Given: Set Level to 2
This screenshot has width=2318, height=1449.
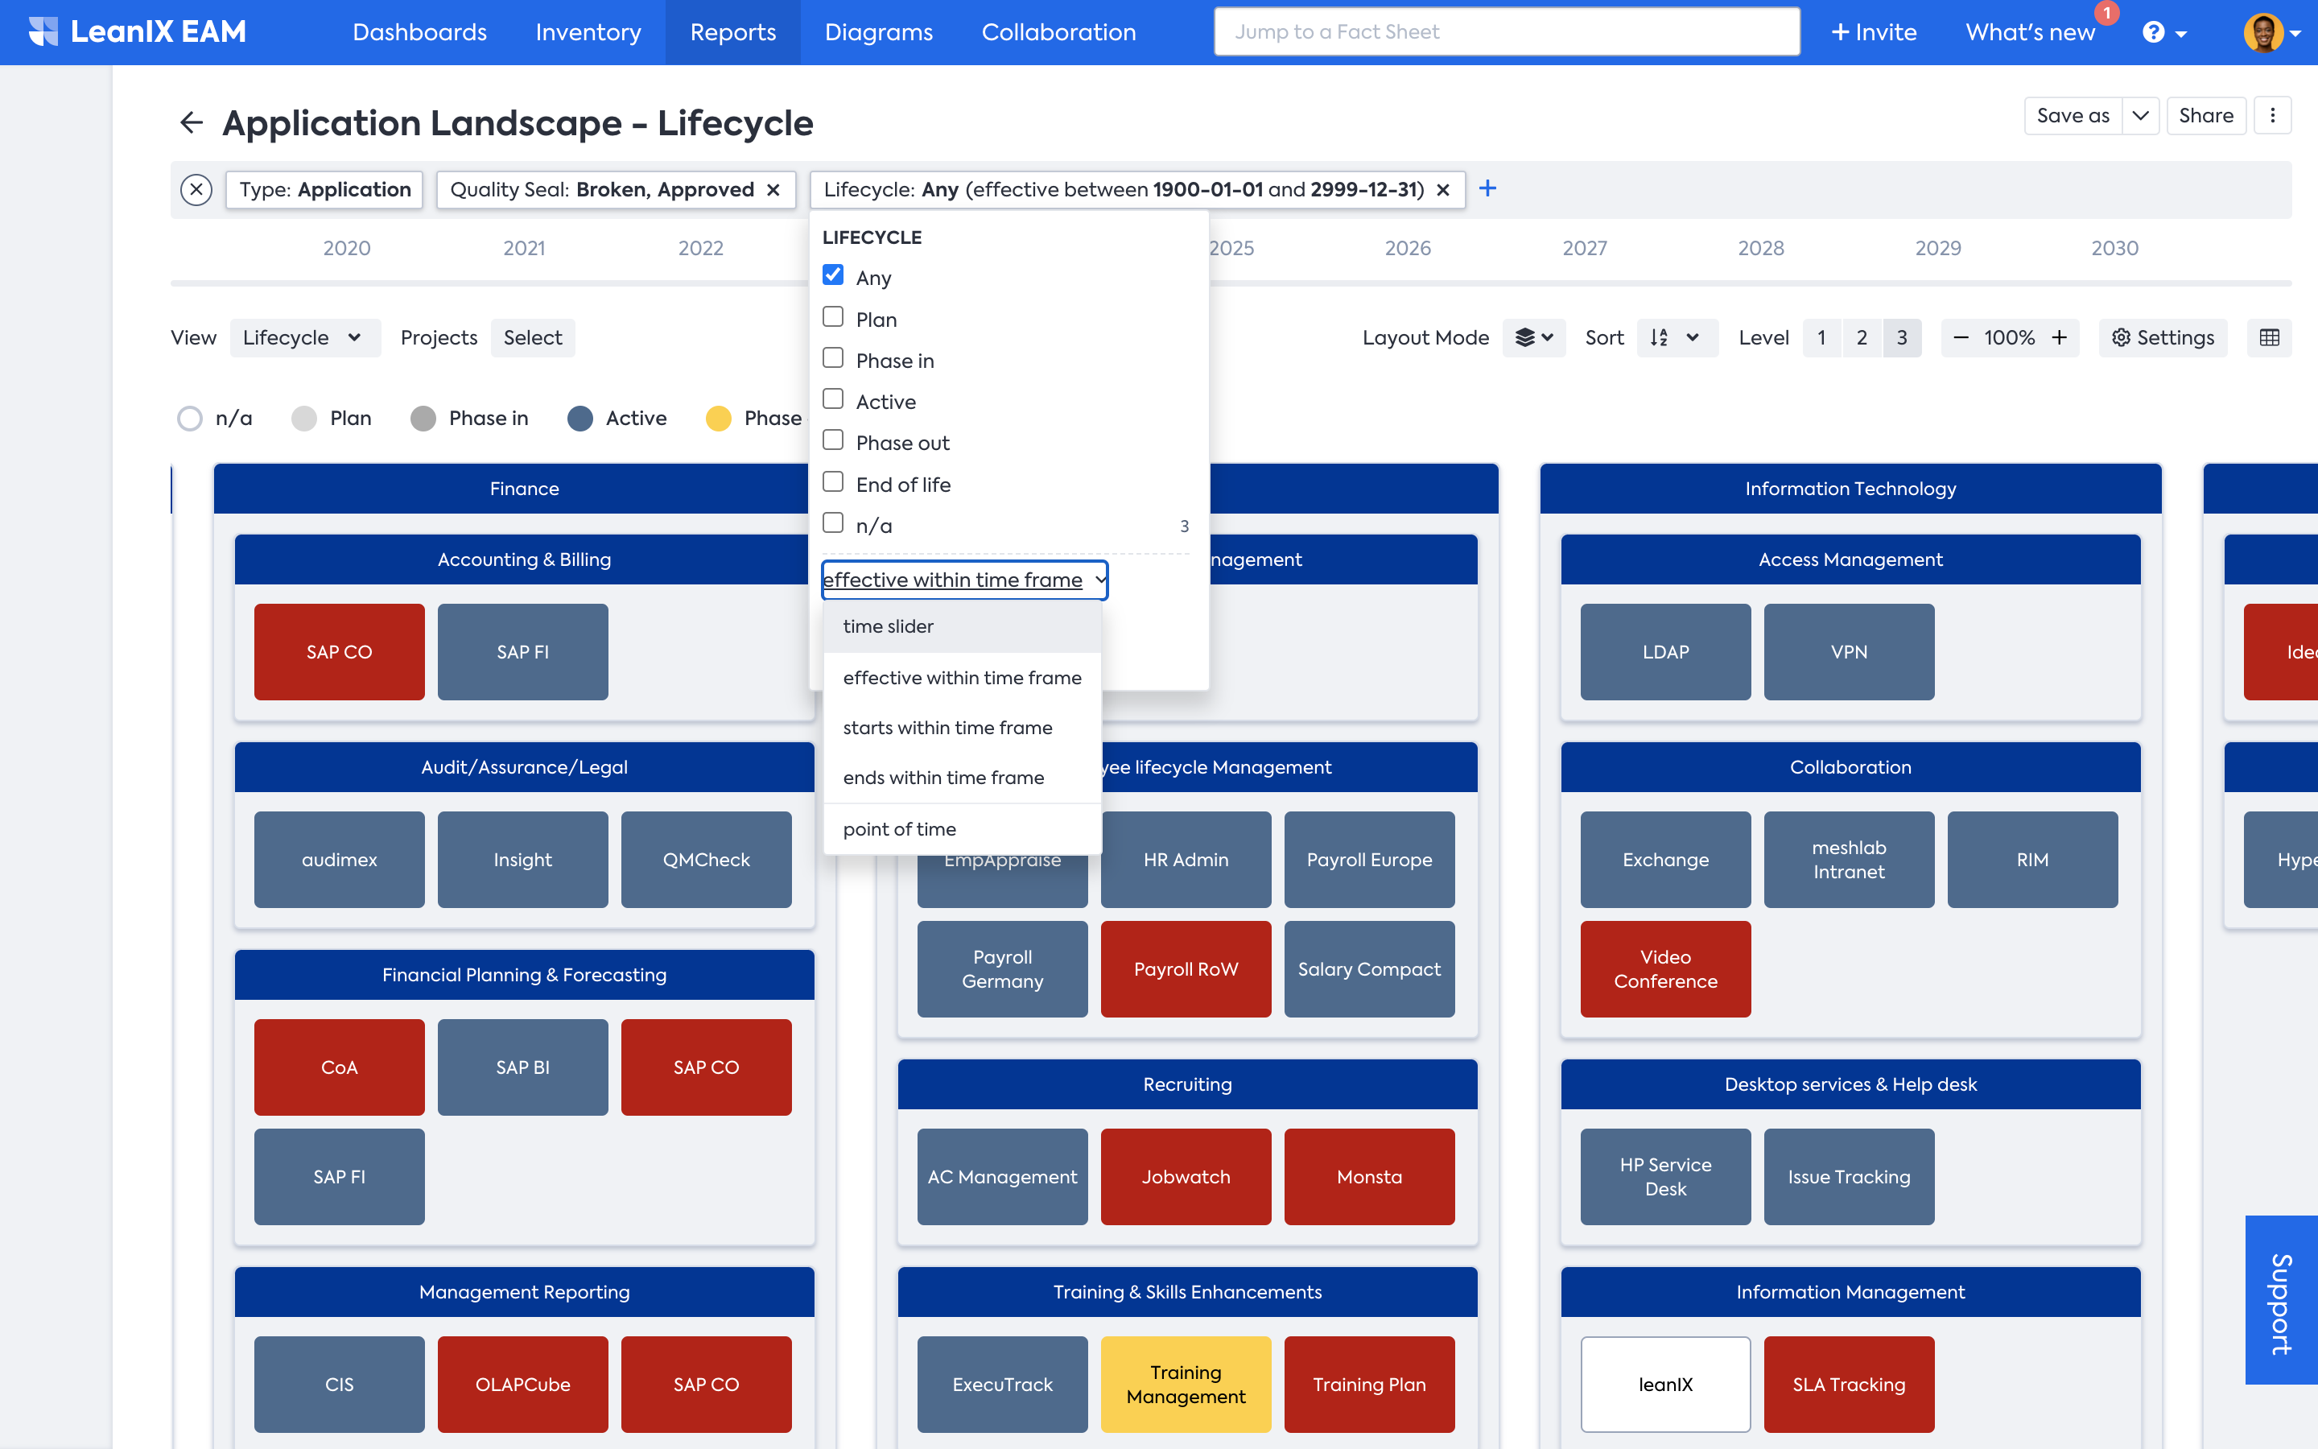Looking at the screenshot, I should [x=1862, y=337].
